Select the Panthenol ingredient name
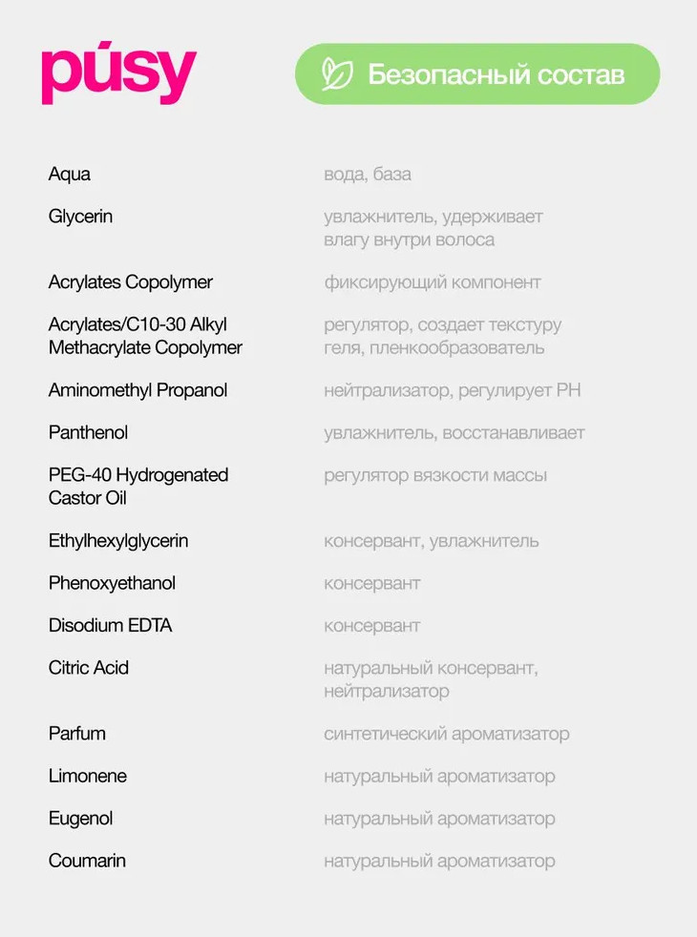697x937 pixels. coord(88,432)
